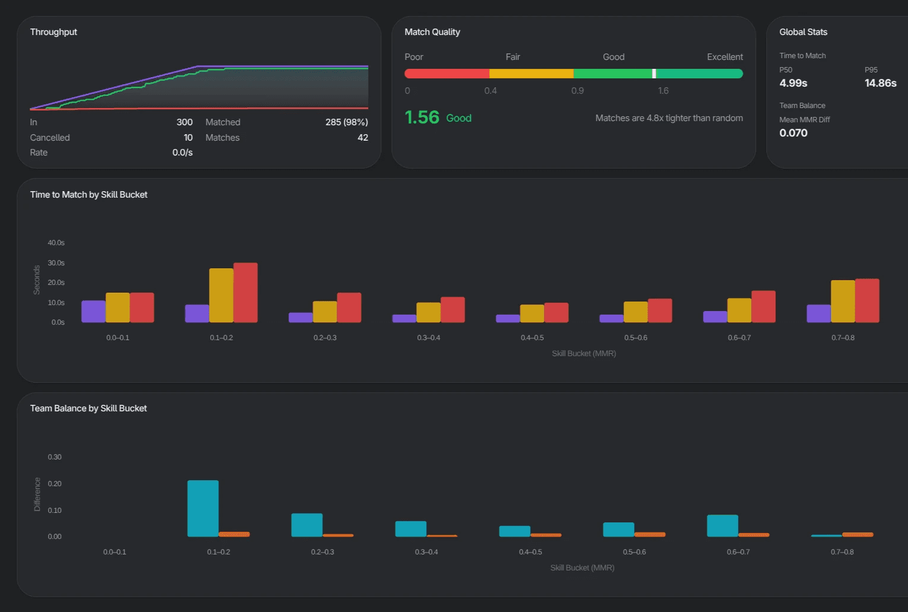
Task: Click the yellow Fair segment of quality bar
Action: tap(531, 74)
